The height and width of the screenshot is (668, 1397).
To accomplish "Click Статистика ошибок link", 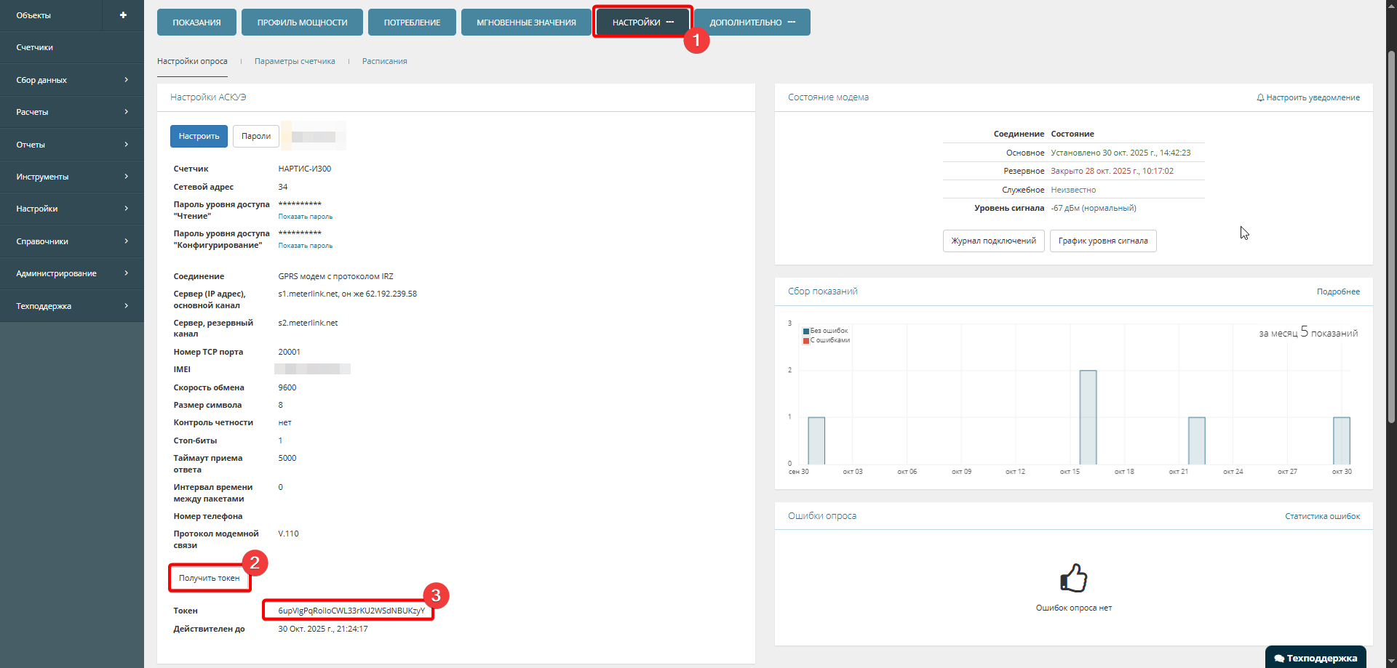I will click(x=1322, y=517).
